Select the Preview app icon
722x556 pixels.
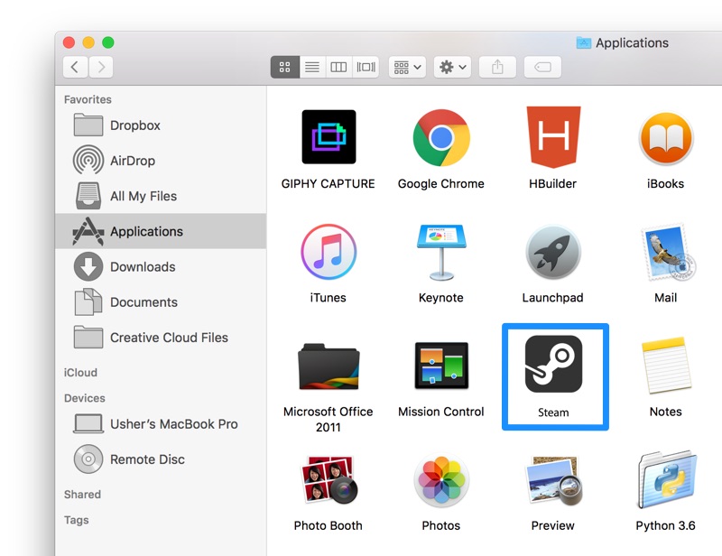tap(554, 480)
